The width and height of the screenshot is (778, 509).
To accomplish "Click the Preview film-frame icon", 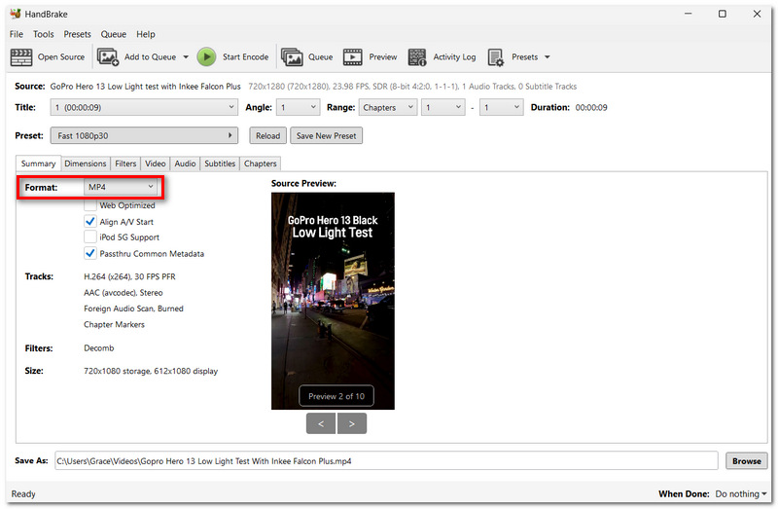I will pos(352,57).
